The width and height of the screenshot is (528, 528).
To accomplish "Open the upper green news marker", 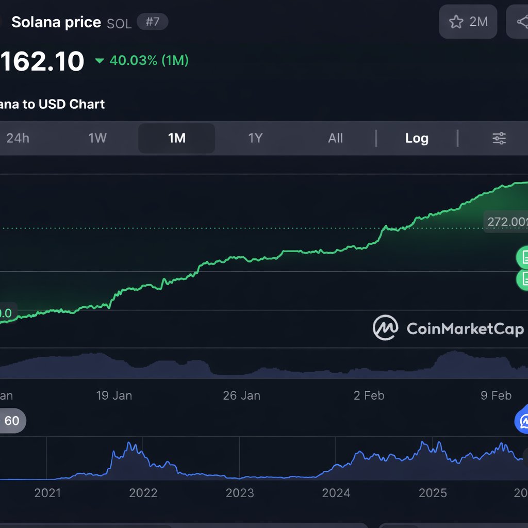I will pyautogui.click(x=523, y=258).
